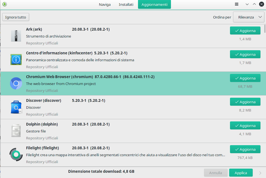The width and height of the screenshot is (266, 178).
Task: Click the Ordina per label
Action: [222, 17]
